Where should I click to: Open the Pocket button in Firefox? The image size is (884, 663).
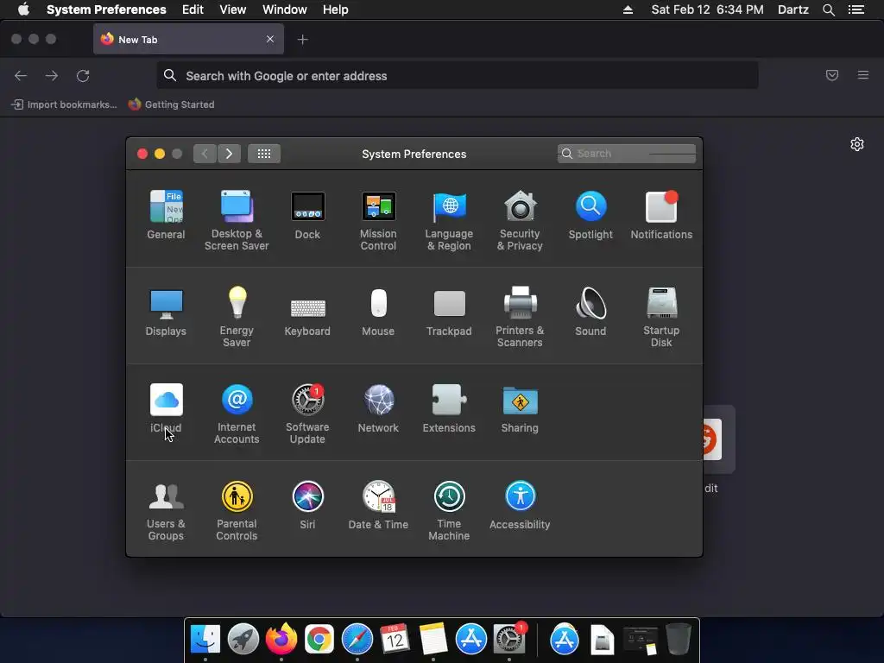[832, 75]
